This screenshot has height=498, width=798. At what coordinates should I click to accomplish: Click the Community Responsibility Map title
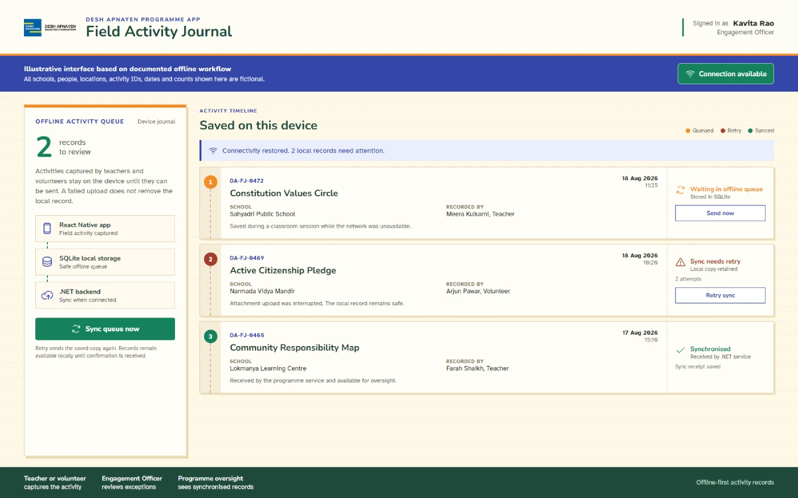(x=295, y=348)
